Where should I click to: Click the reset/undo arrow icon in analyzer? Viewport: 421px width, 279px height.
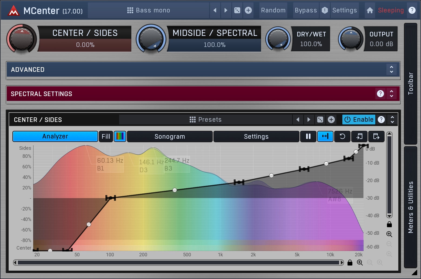click(342, 137)
